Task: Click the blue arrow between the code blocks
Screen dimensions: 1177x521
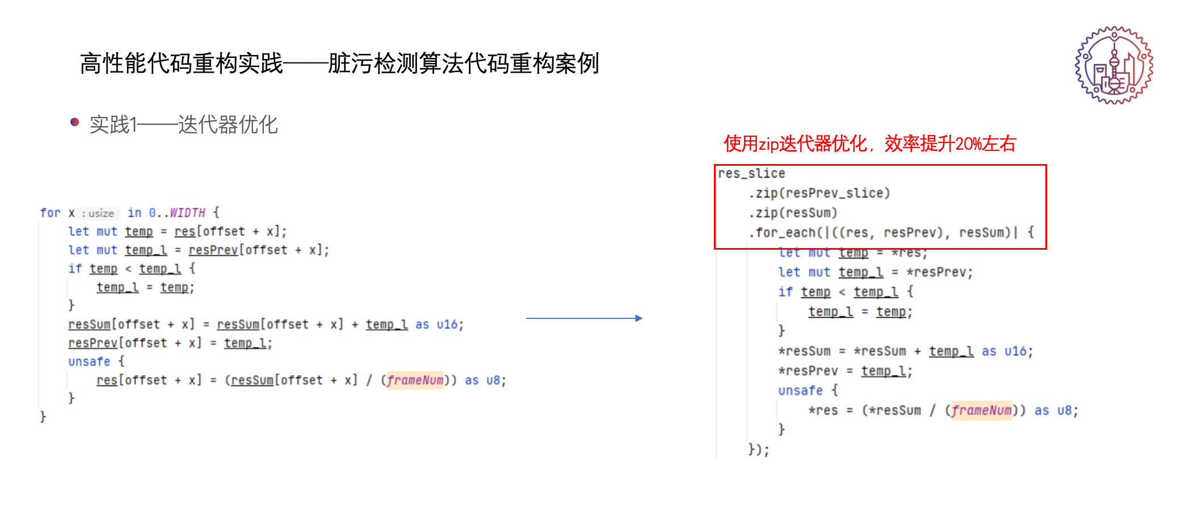Action: pos(583,318)
